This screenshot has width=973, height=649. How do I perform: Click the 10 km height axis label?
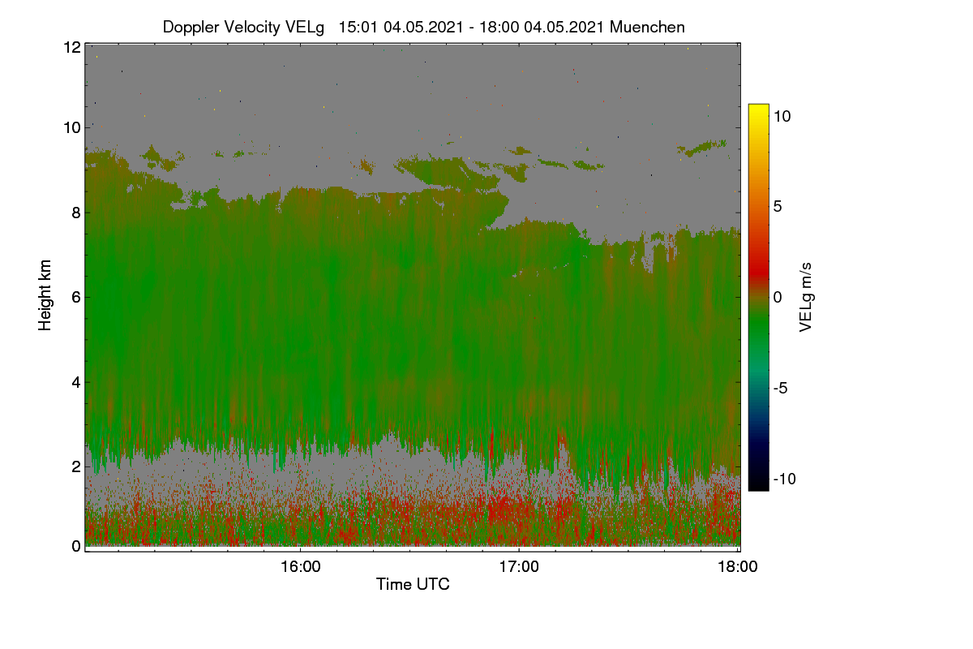[x=71, y=127]
